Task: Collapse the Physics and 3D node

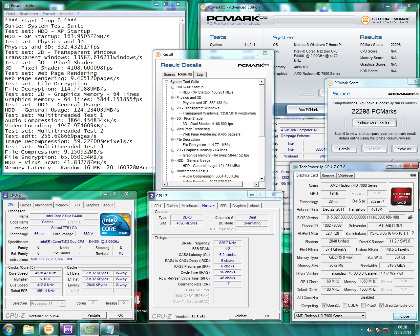Action: [x=173, y=97]
